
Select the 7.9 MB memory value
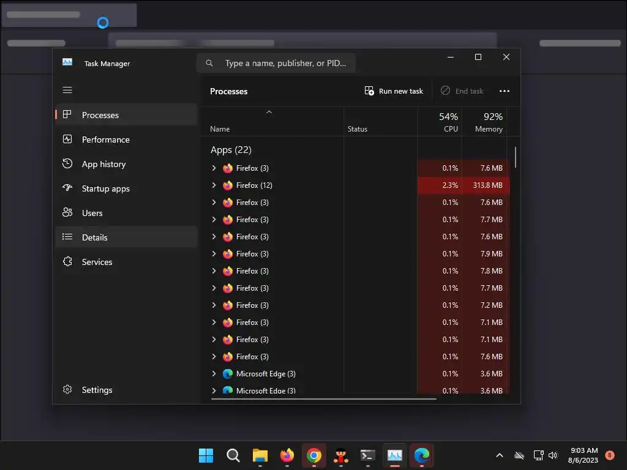[x=492, y=254]
